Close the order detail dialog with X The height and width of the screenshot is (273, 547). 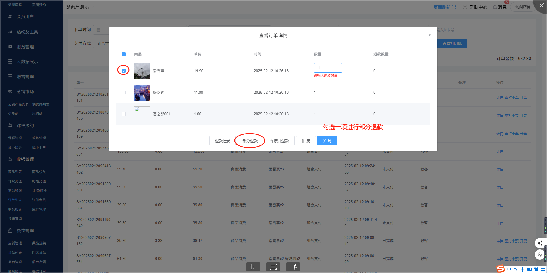pos(430,35)
